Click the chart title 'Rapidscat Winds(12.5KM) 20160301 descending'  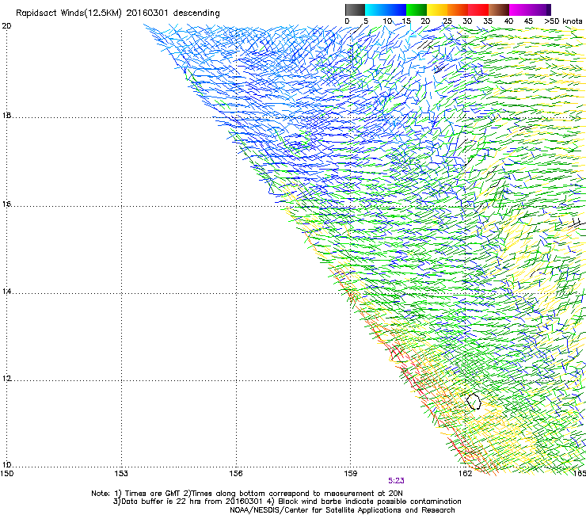(x=118, y=13)
